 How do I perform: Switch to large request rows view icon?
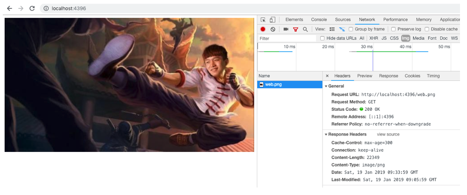coord(332,29)
